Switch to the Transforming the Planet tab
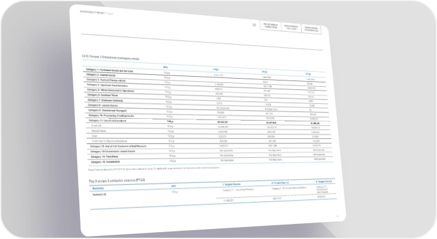 pos(291,28)
